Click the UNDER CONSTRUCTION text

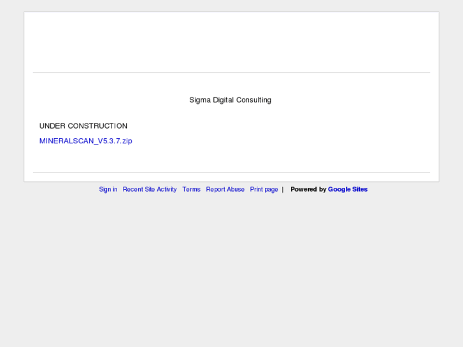tap(83, 126)
